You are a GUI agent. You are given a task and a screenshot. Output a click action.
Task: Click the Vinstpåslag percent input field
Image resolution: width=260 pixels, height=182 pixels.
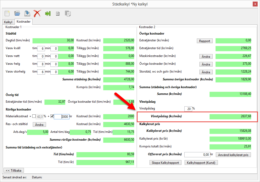(188, 109)
